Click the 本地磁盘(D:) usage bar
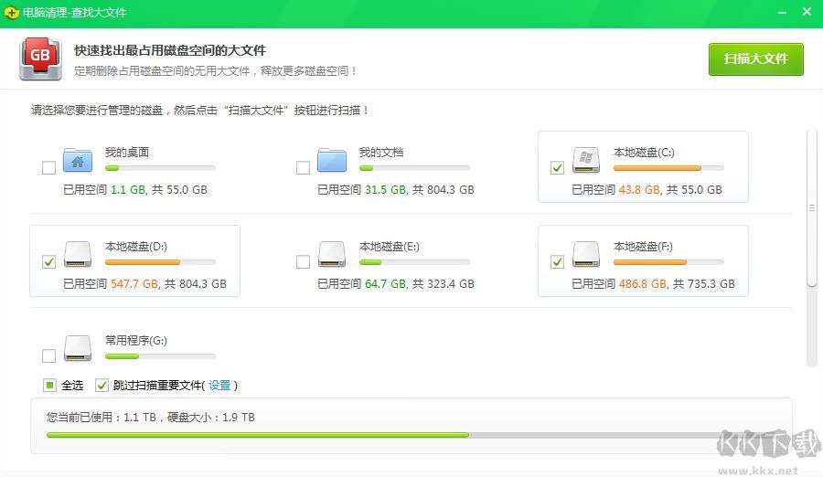The width and height of the screenshot is (823, 477). 160,262
